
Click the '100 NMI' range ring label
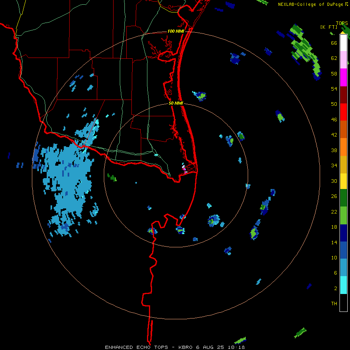(x=176, y=31)
